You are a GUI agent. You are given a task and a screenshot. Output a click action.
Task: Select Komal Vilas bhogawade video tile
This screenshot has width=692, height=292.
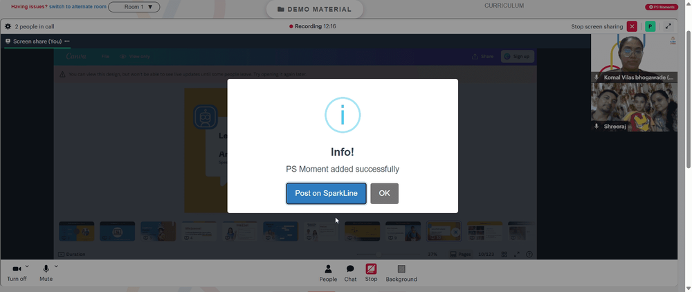pos(634,58)
